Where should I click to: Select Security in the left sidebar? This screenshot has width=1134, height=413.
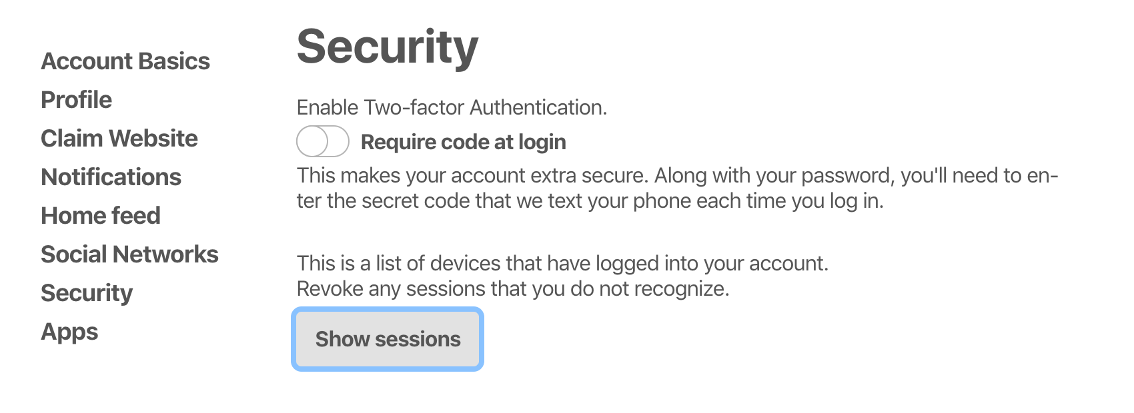[x=87, y=293]
